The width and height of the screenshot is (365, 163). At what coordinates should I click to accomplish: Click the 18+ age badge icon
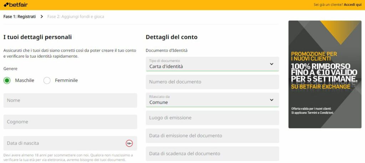coord(129,143)
